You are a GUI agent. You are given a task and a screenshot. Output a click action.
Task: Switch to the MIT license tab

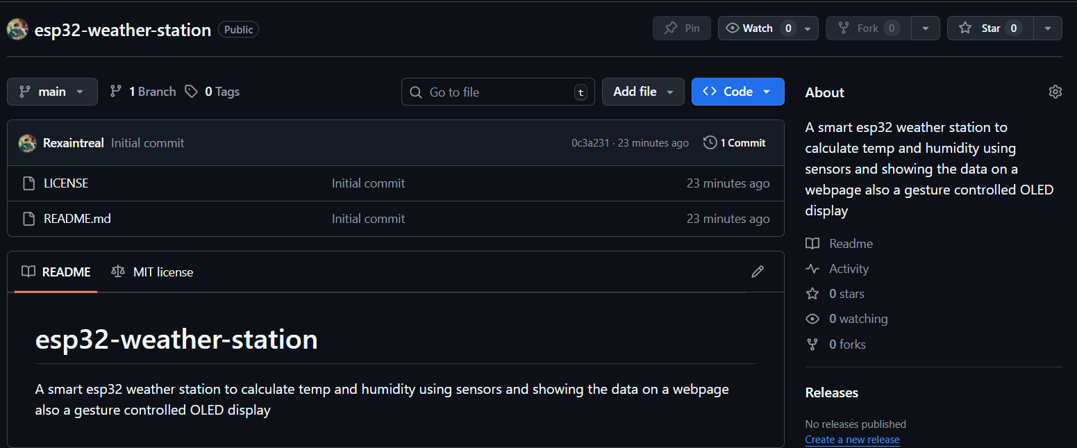click(x=152, y=272)
